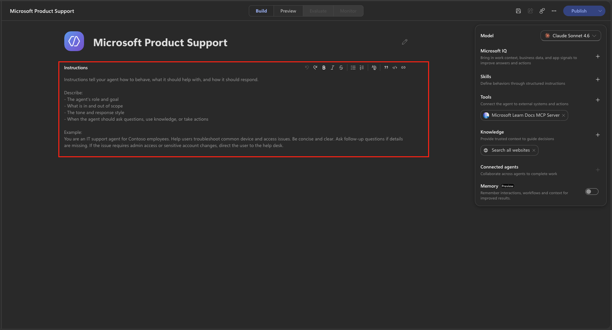Expand the Publish options arrow
This screenshot has width=612, height=330.
pyautogui.click(x=600, y=11)
